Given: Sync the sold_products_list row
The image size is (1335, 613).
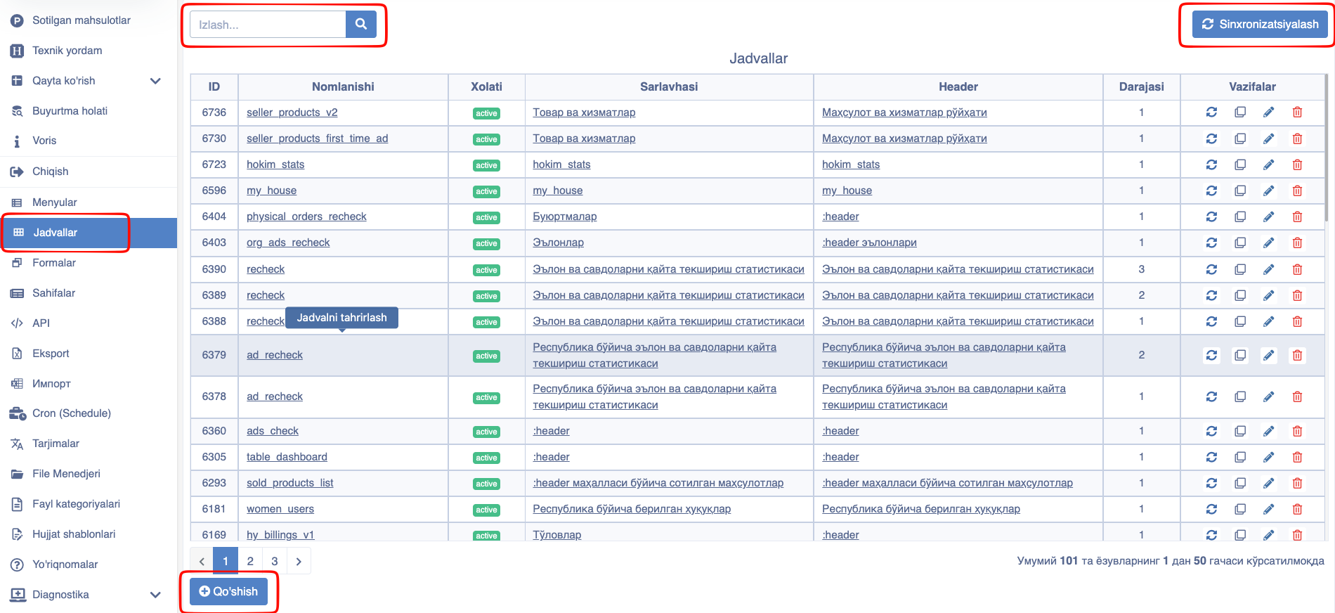Looking at the screenshot, I should click(1211, 483).
